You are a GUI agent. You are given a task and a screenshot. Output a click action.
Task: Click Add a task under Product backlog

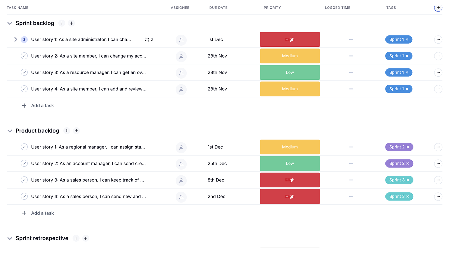(x=42, y=213)
